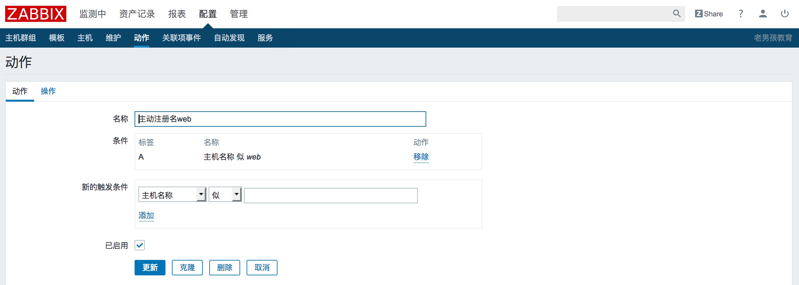Click the 添加 link under new condition
Image resolution: width=799 pixels, height=285 pixels.
(x=146, y=216)
